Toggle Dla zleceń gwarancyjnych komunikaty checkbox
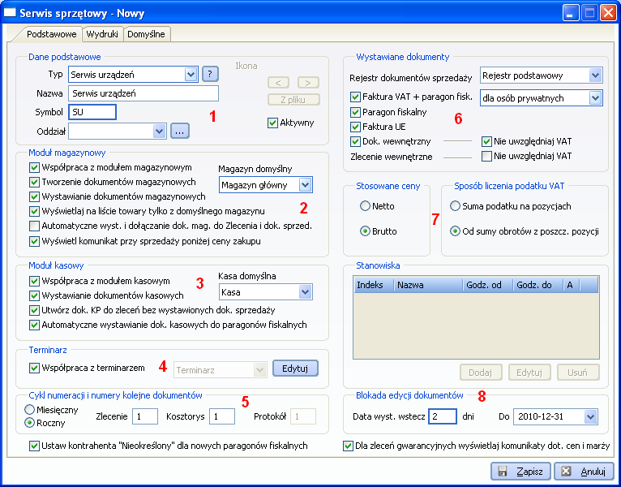 (348, 446)
